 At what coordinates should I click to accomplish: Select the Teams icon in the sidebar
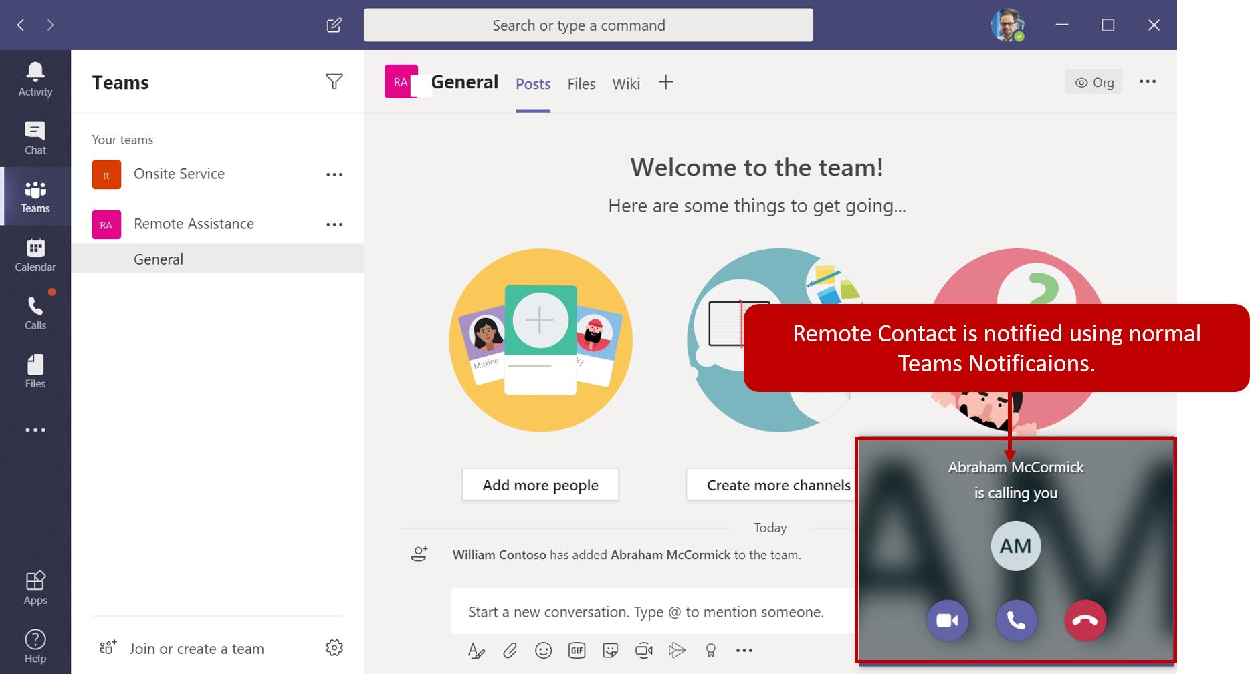pos(35,196)
